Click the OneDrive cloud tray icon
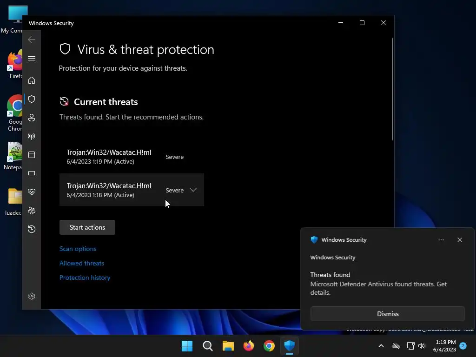The image size is (476, 357). (x=396, y=346)
